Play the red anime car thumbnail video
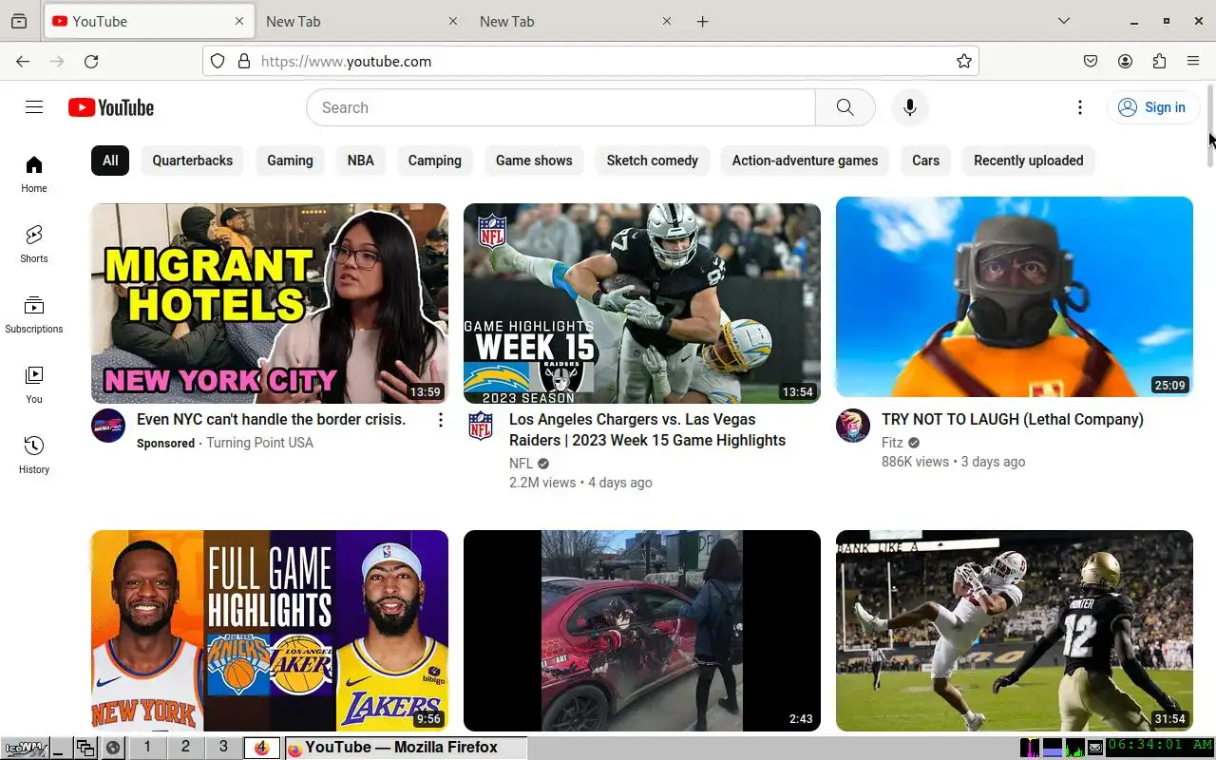The width and height of the screenshot is (1216, 760). [642, 631]
